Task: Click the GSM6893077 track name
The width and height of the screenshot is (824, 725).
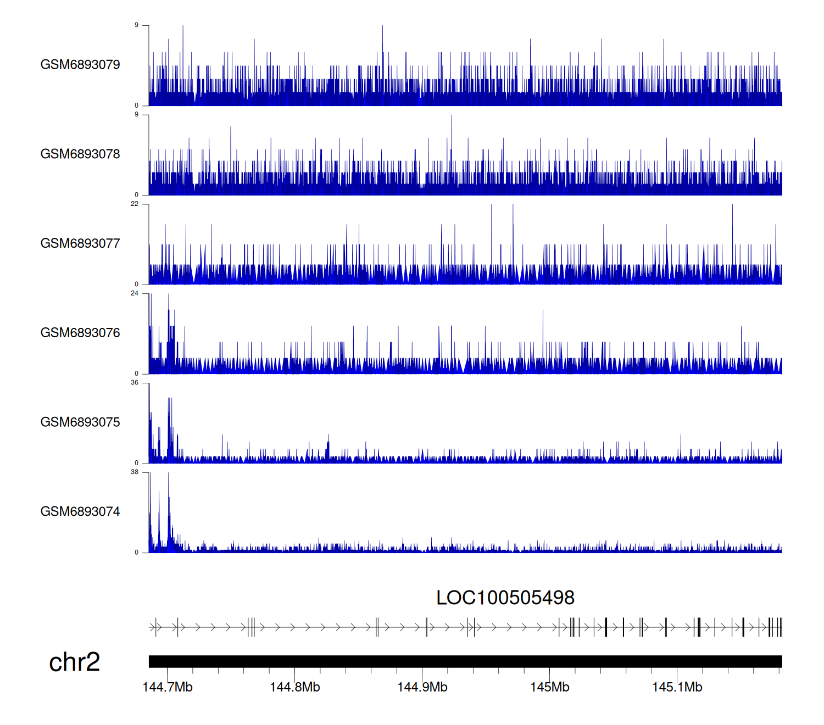Action: (x=80, y=244)
